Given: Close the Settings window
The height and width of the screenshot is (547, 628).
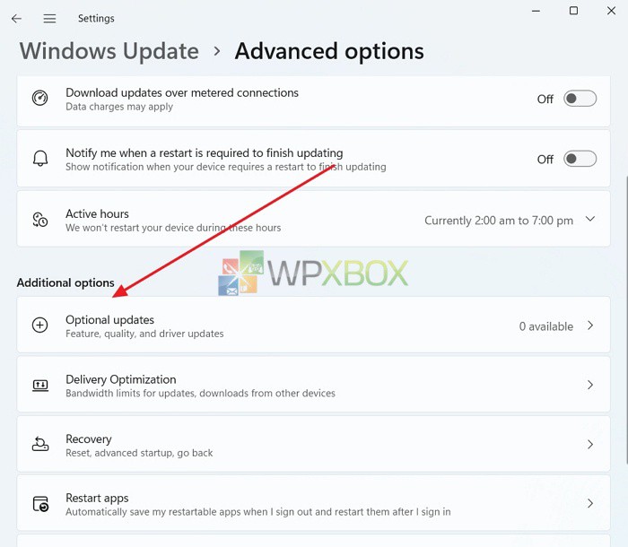Looking at the screenshot, I should coord(611,11).
